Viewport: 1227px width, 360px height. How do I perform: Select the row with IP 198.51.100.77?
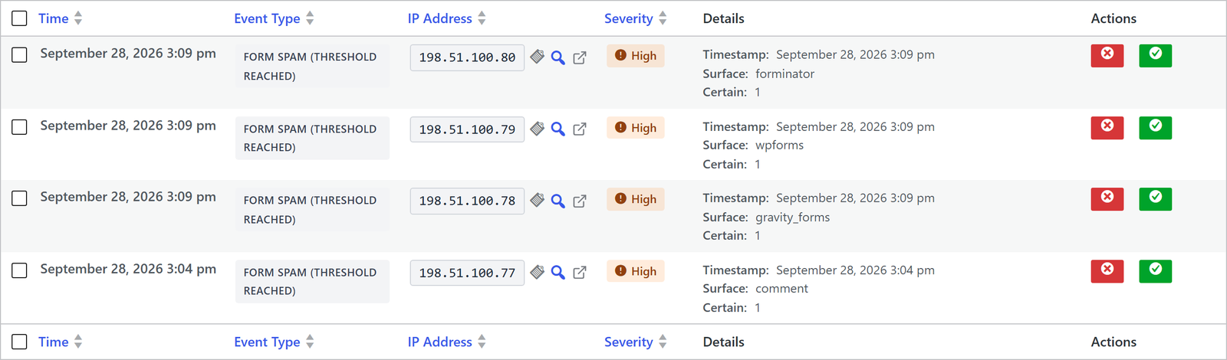coord(19,270)
